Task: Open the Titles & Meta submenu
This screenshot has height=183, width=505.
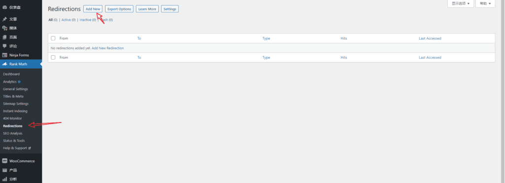Action: click(x=13, y=96)
